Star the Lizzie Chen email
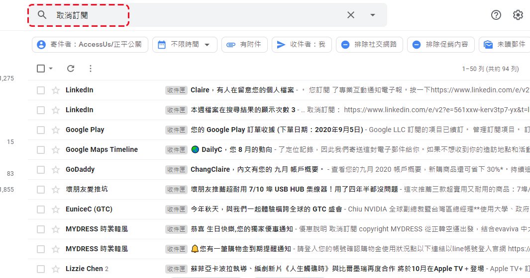 coord(55,269)
